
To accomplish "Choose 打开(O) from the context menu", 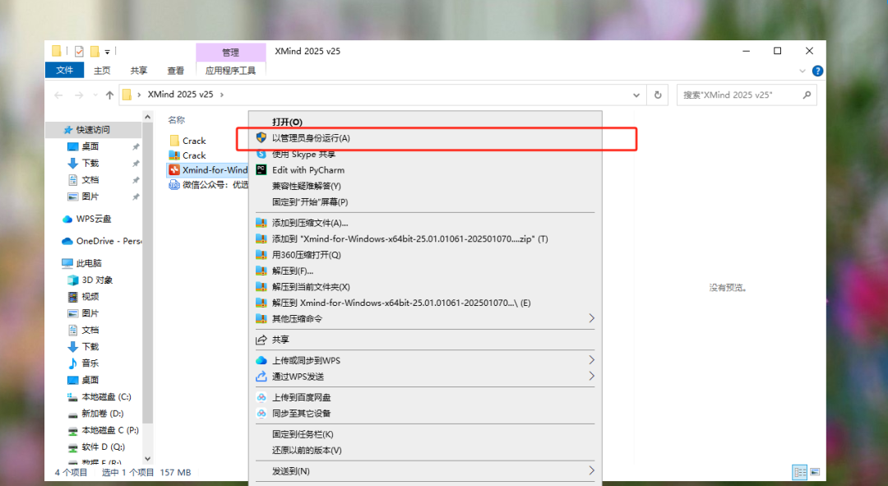I will pyautogui.click(x=287, y=122).
